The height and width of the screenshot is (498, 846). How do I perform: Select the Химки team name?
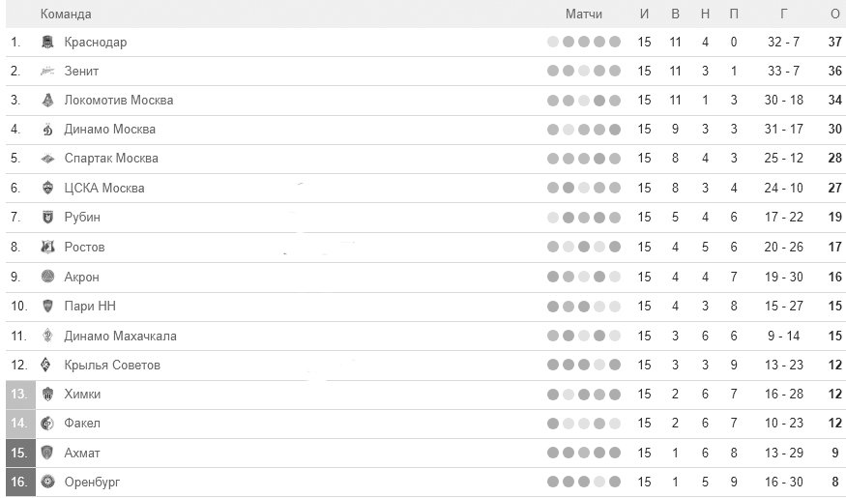tap(82, 394)
